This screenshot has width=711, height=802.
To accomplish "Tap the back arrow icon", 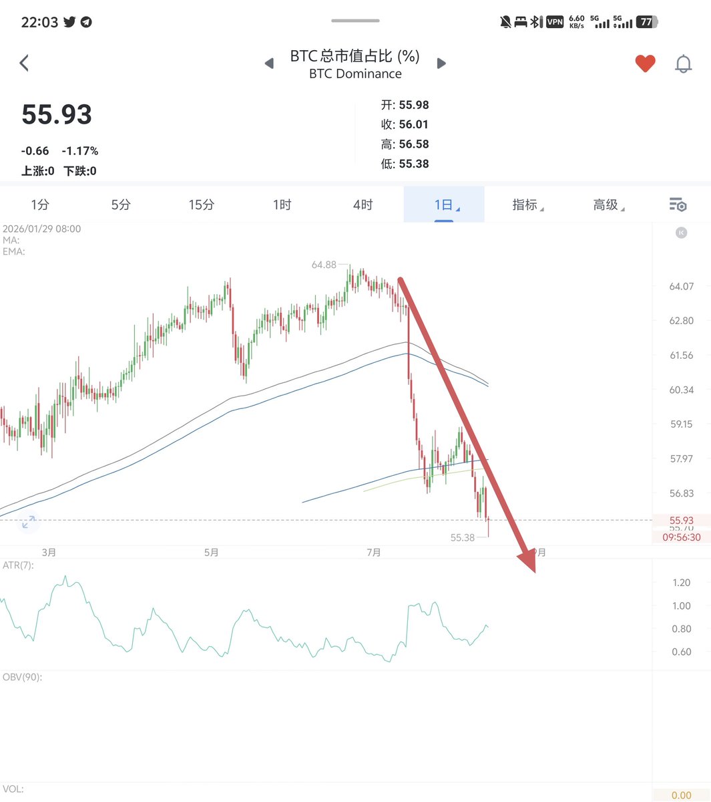I will click(24, 63).
